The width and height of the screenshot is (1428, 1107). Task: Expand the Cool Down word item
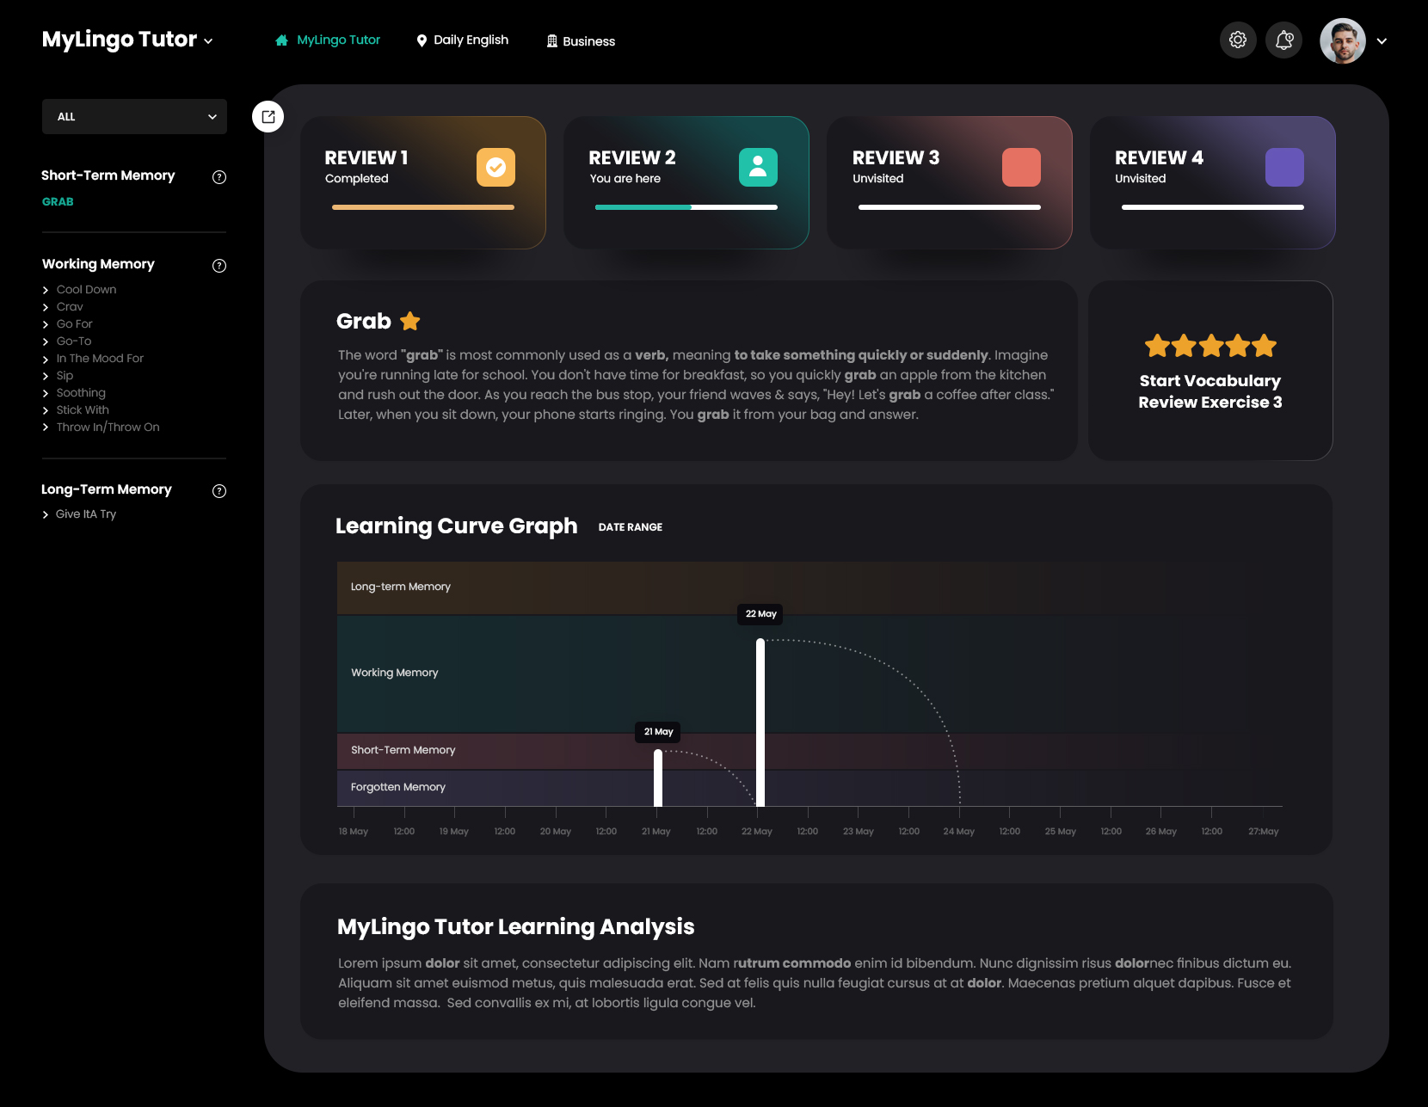coord(79,290)
